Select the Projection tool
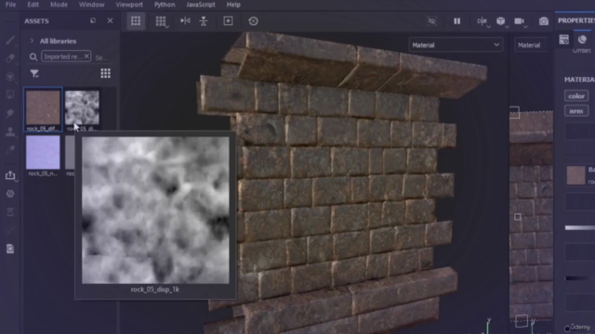Screen dimensions: 595x334 coord(10,76)
